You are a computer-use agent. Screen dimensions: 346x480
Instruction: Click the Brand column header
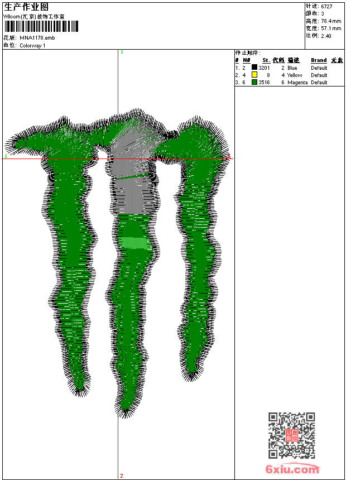click(x=319, y=60)
